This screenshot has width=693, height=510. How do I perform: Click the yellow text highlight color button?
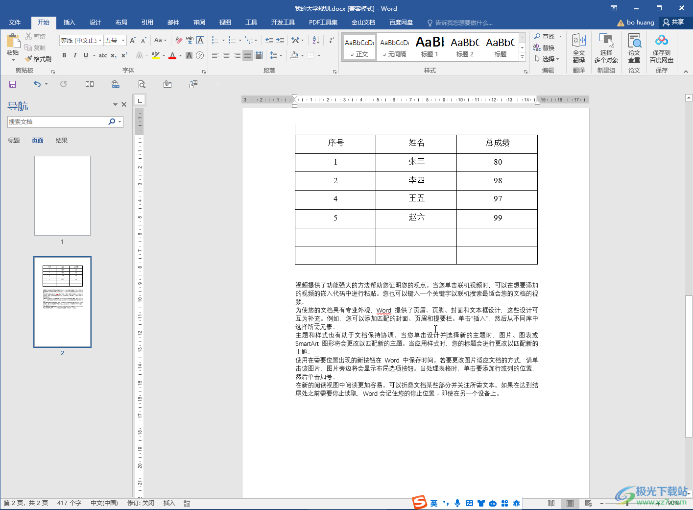click(156, 55)
